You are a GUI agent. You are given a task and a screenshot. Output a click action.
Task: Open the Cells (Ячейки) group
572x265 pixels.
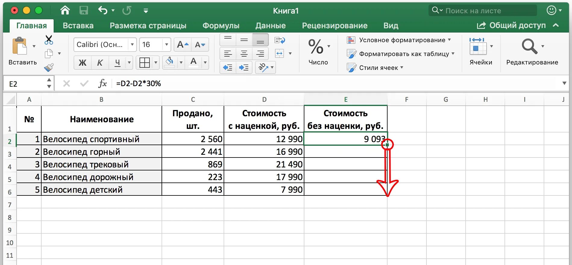coord(481,51)
